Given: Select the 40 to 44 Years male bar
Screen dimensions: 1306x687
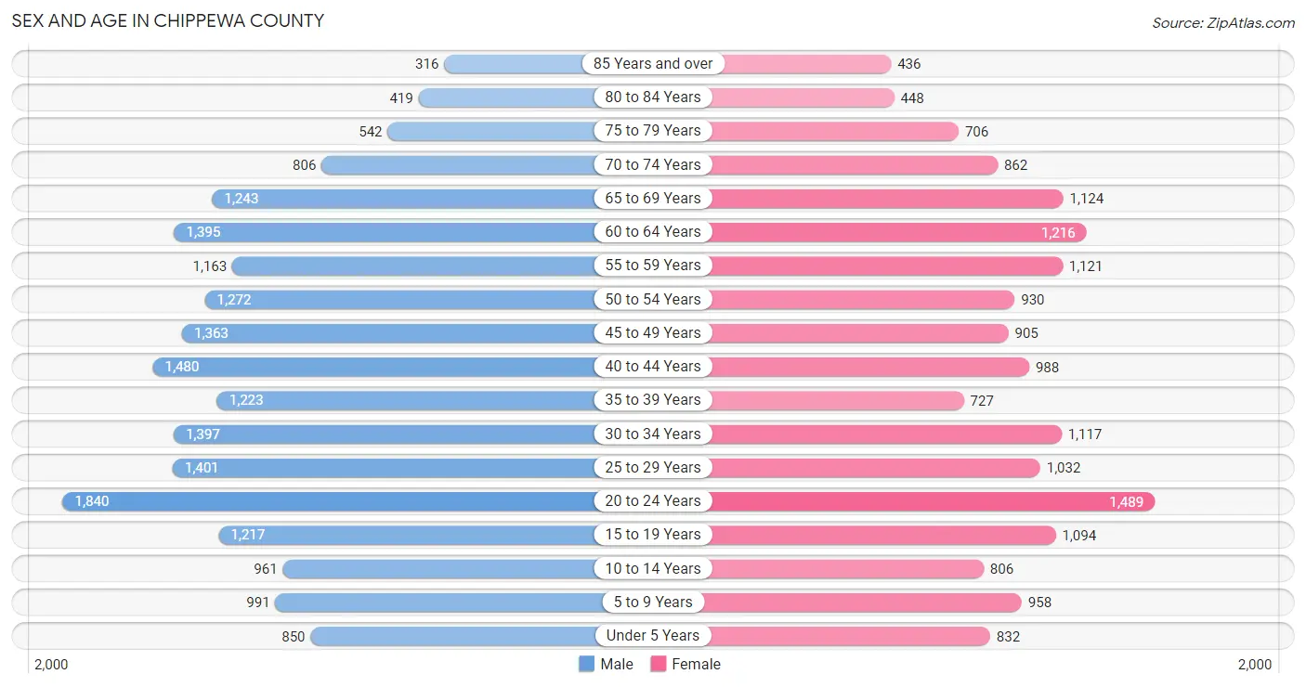Looking at the screenshot, I should point(373,367).
